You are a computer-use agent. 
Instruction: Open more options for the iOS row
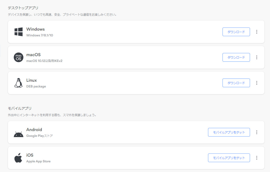coord(257,158)
